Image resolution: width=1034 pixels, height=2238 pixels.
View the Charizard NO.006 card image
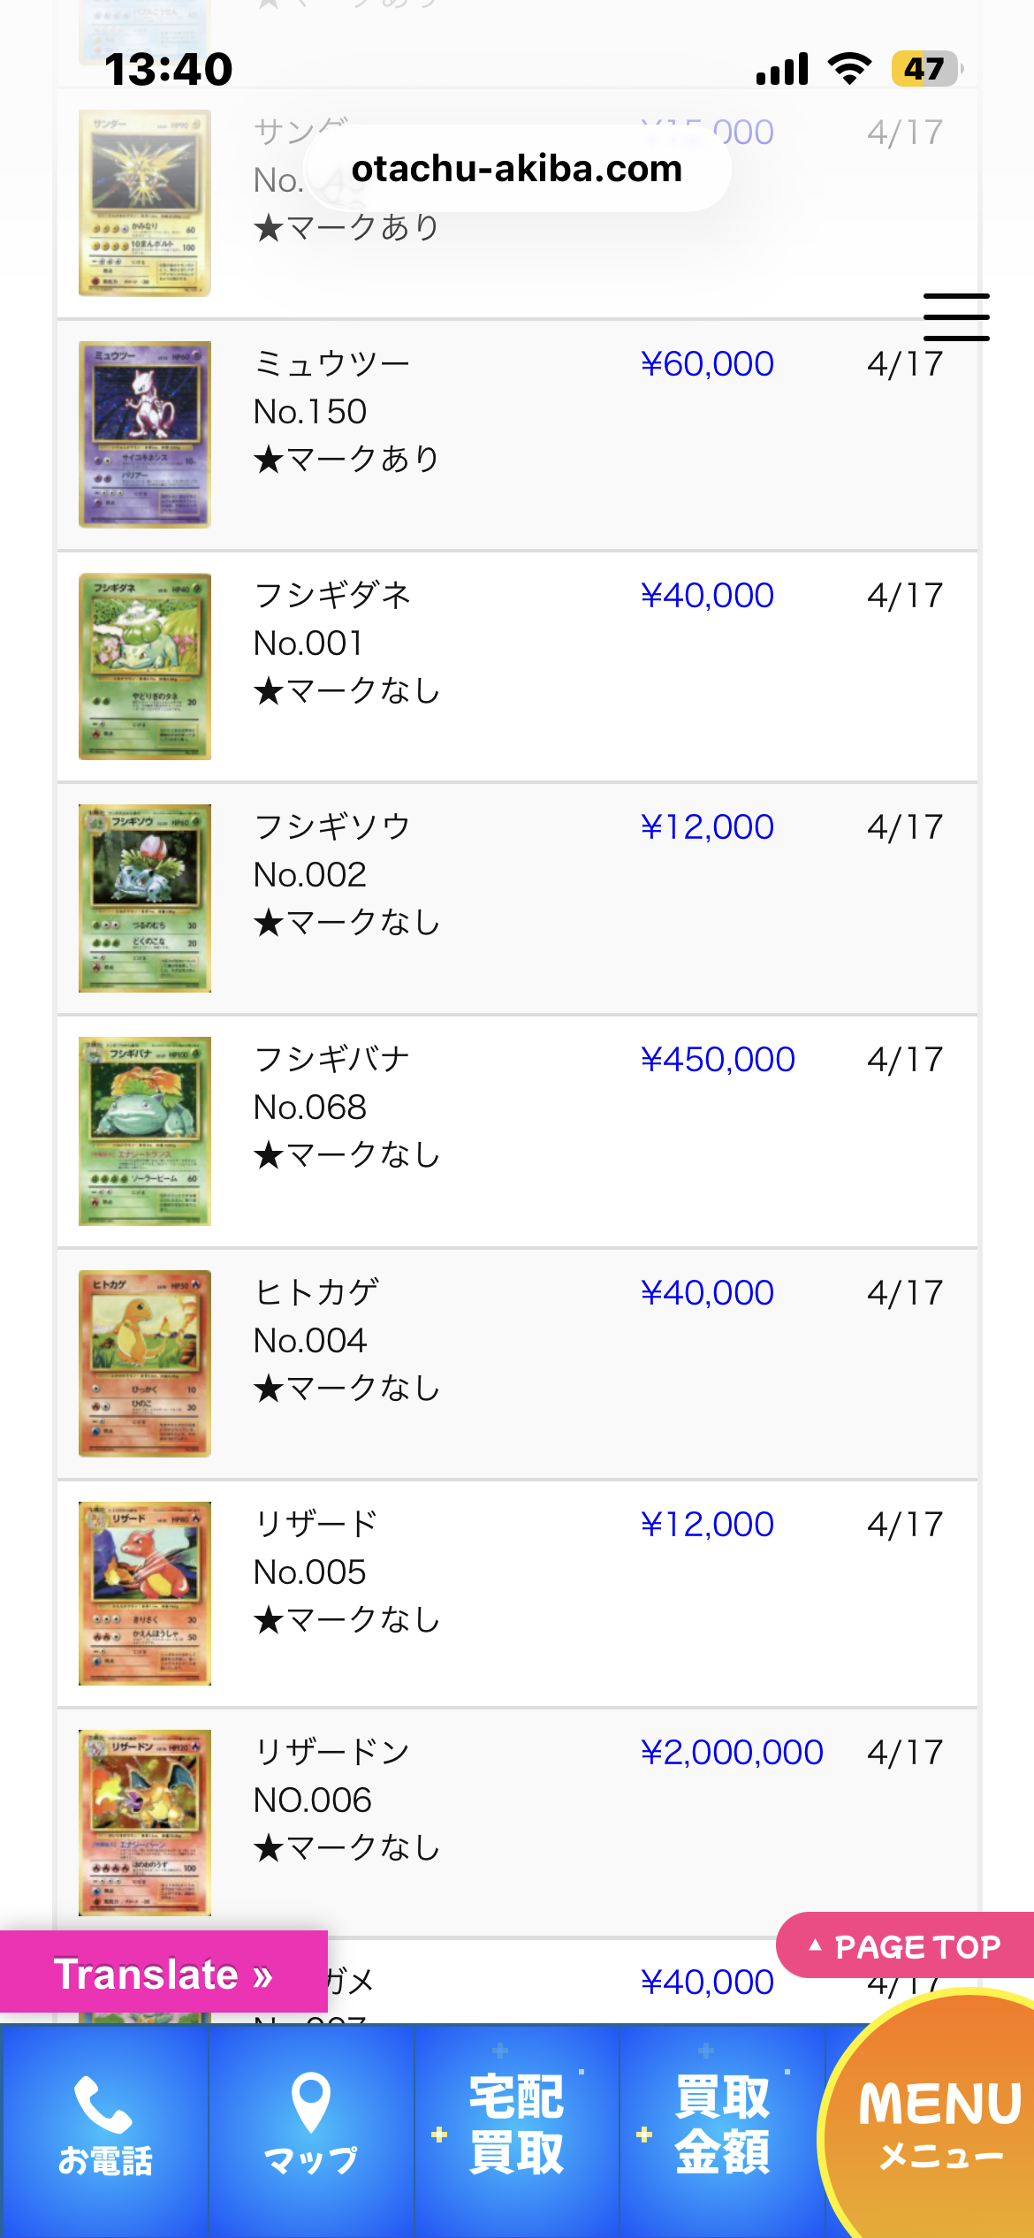145,1823
